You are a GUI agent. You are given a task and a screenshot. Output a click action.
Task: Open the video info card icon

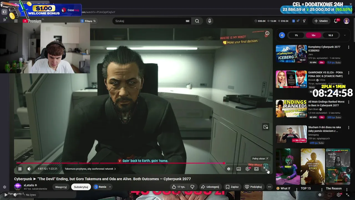[x=267, y=33]
